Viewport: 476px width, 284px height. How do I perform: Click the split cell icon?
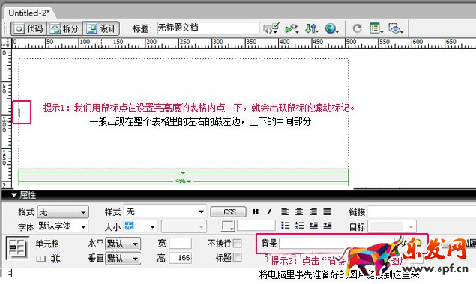coord(55,259)
